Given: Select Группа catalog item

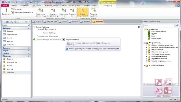Looking at the screenshot, I should click(x=154, y=34).
